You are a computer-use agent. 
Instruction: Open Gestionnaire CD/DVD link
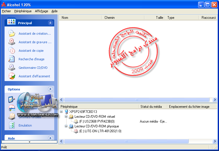coord(33,68)
